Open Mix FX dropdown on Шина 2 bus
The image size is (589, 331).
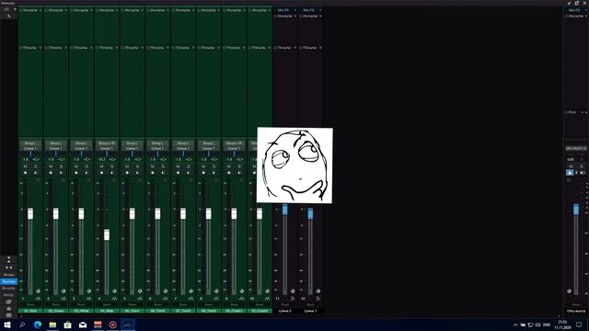[294, 10]
